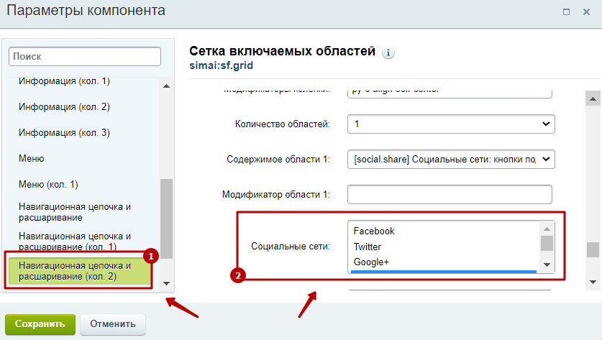Click the 'Отменить' button
Viewport: 602px width, 340px height.
pyautogui.click(x=112, y=324)
